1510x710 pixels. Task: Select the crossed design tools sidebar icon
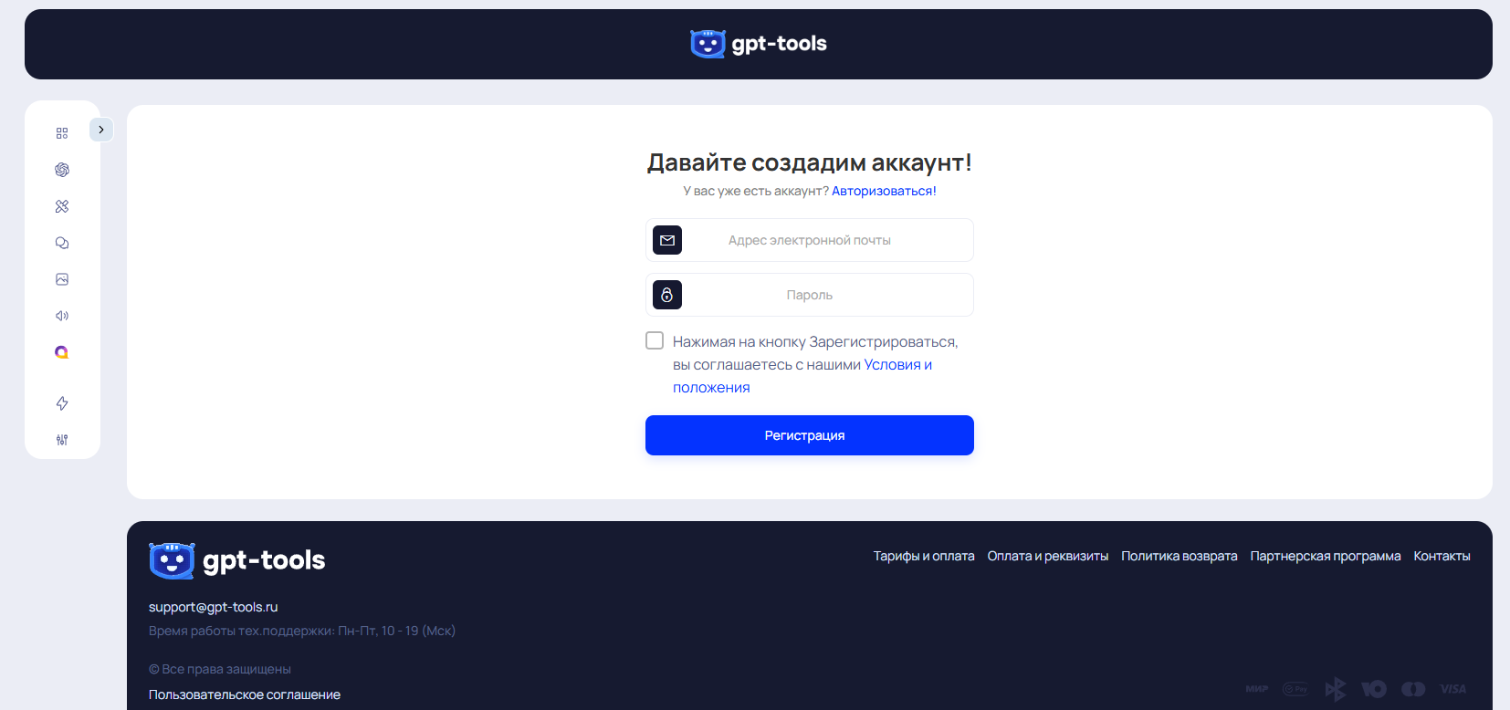(x=62, y=206)
